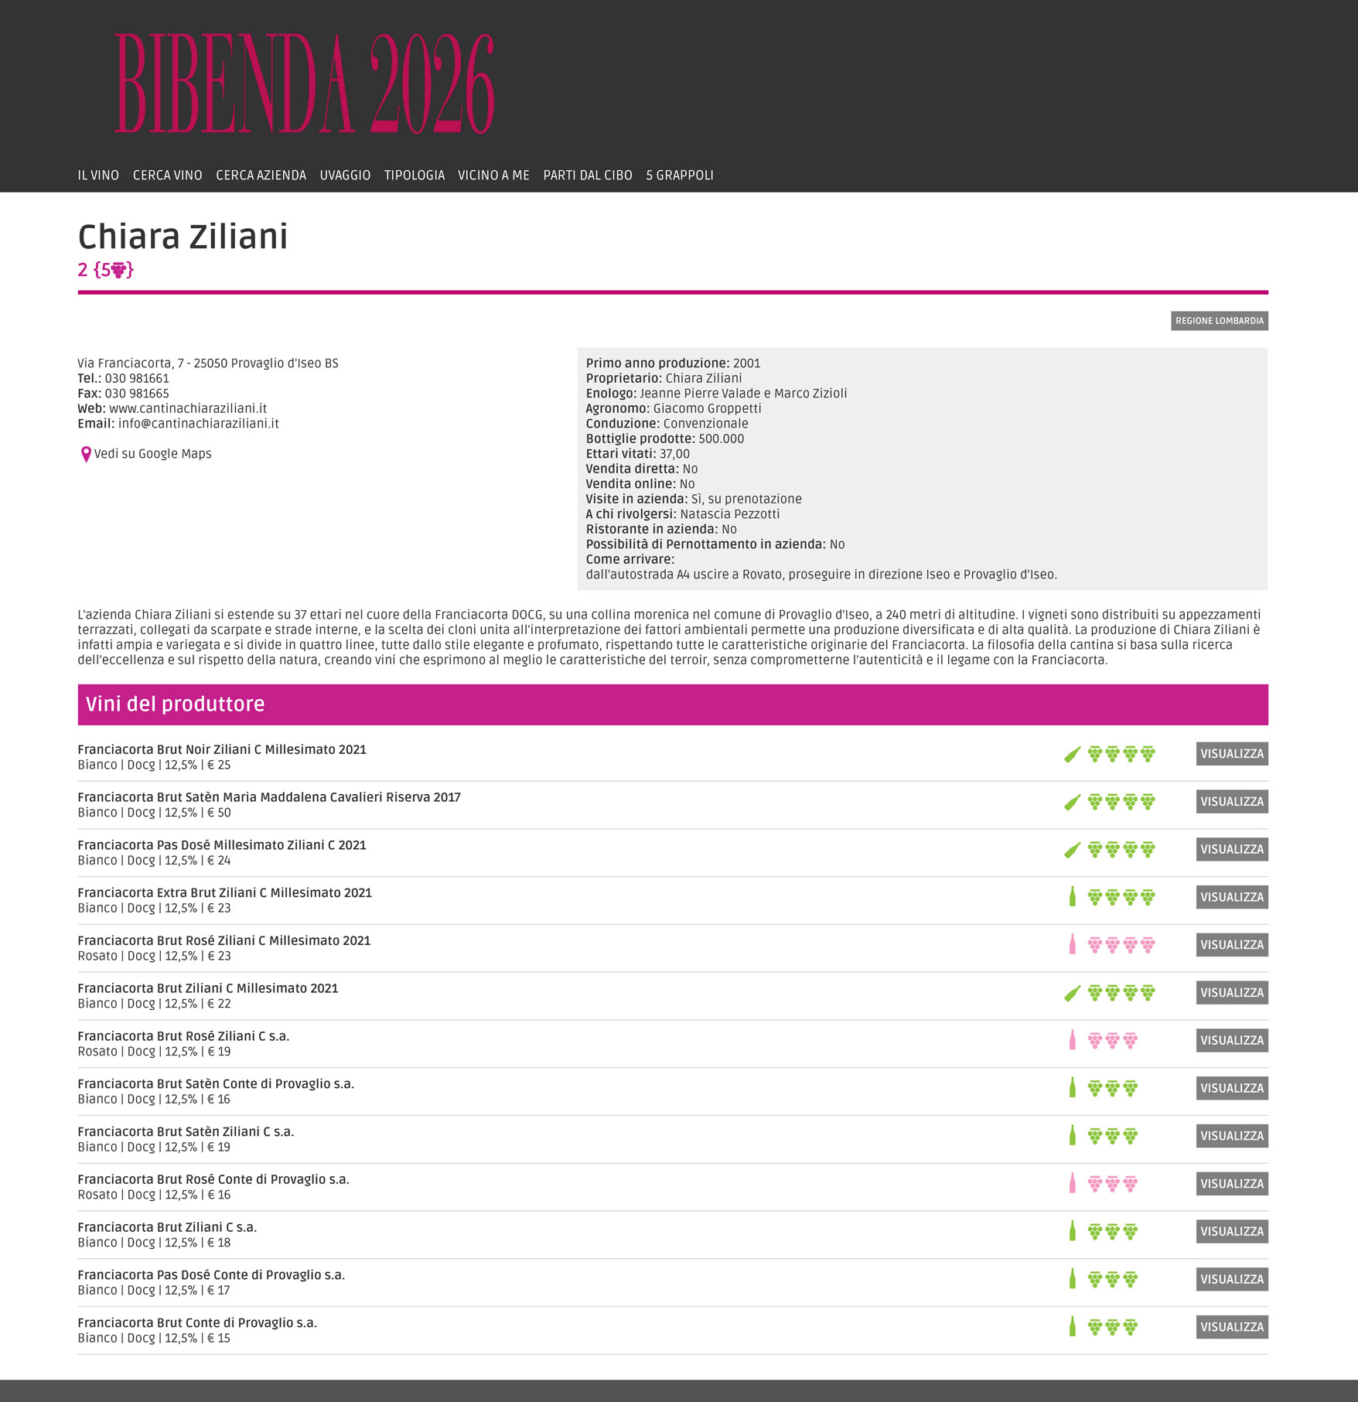Image resolution: width=1358 pixels, height=1402 pixels.
Task: Click the REGIONE LOMBARDIA tag button
Action: point(1219,321)
